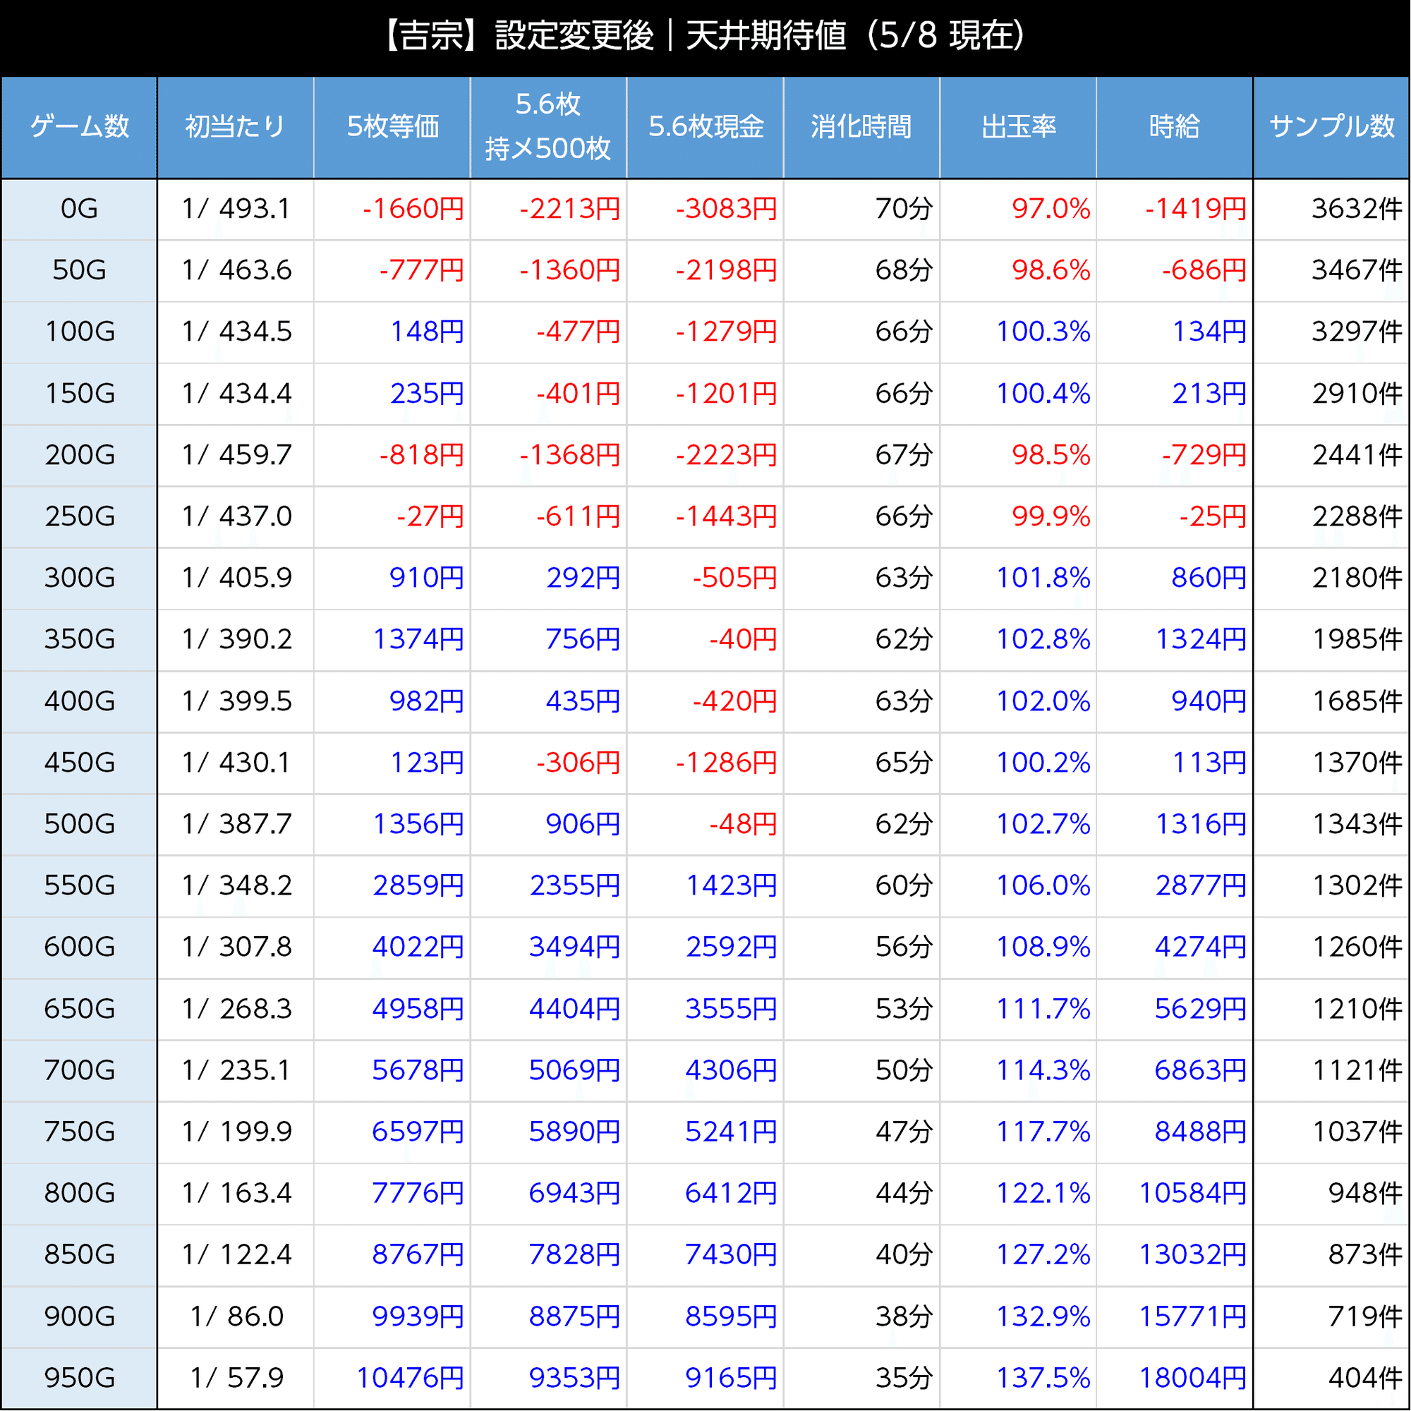Click the 5枚等価 column header
The width and height of the screenshot is (1411, 1411).
coord(392,127)
